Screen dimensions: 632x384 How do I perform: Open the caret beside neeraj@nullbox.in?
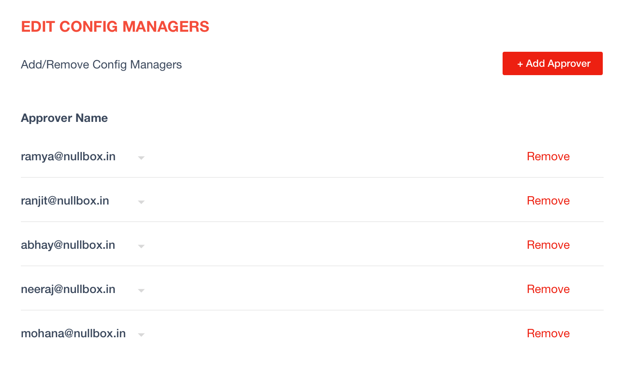[141, 291]
